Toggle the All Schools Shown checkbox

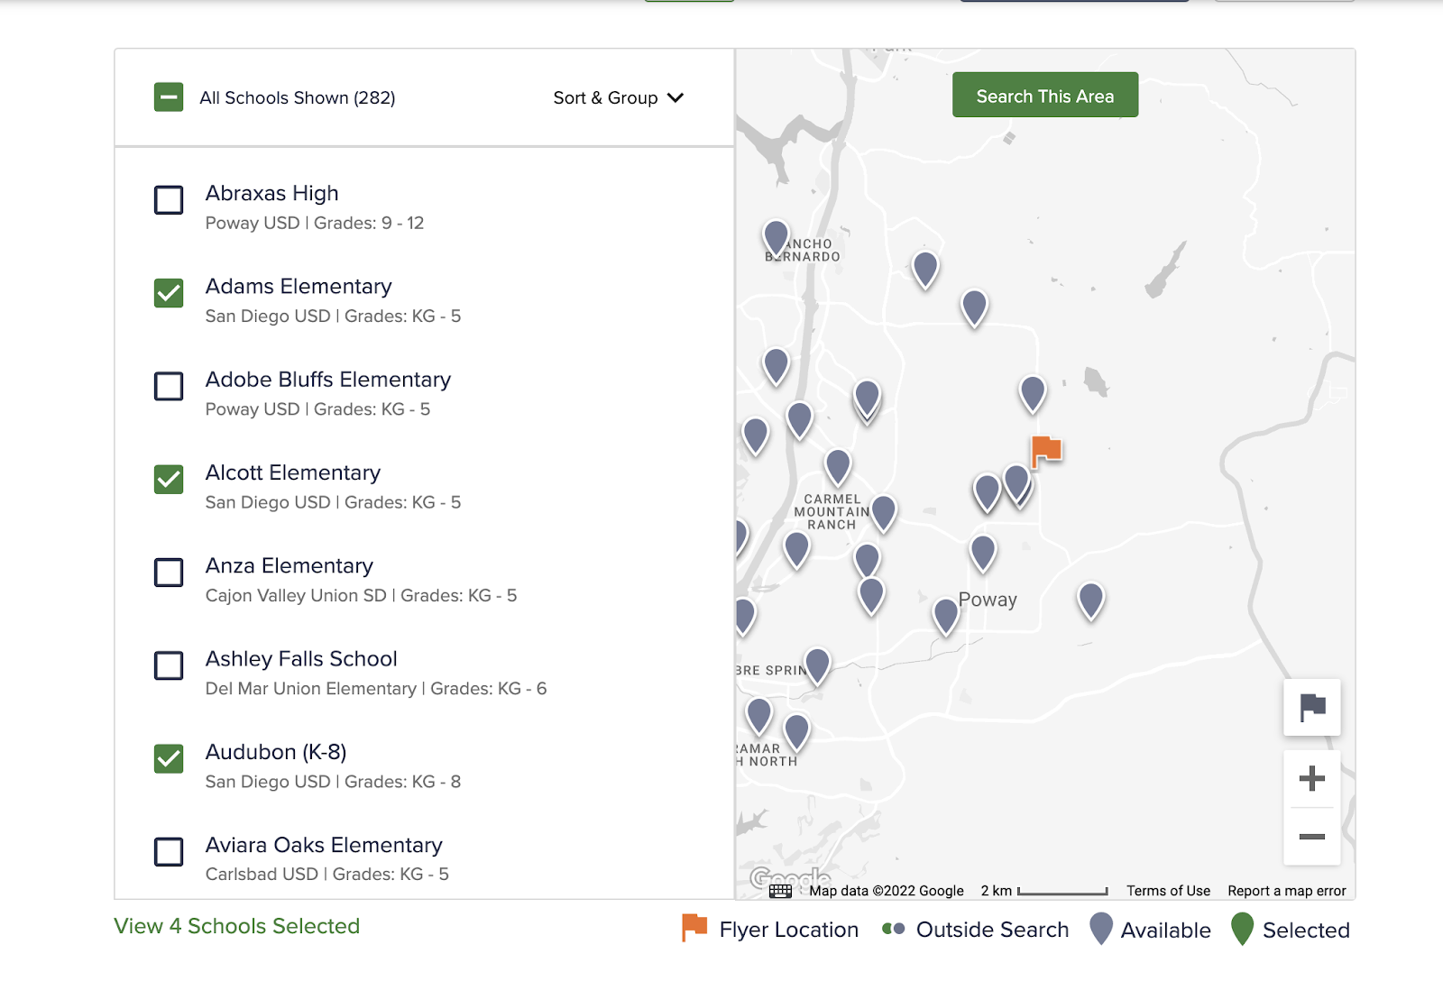click(x=169, y=97)
